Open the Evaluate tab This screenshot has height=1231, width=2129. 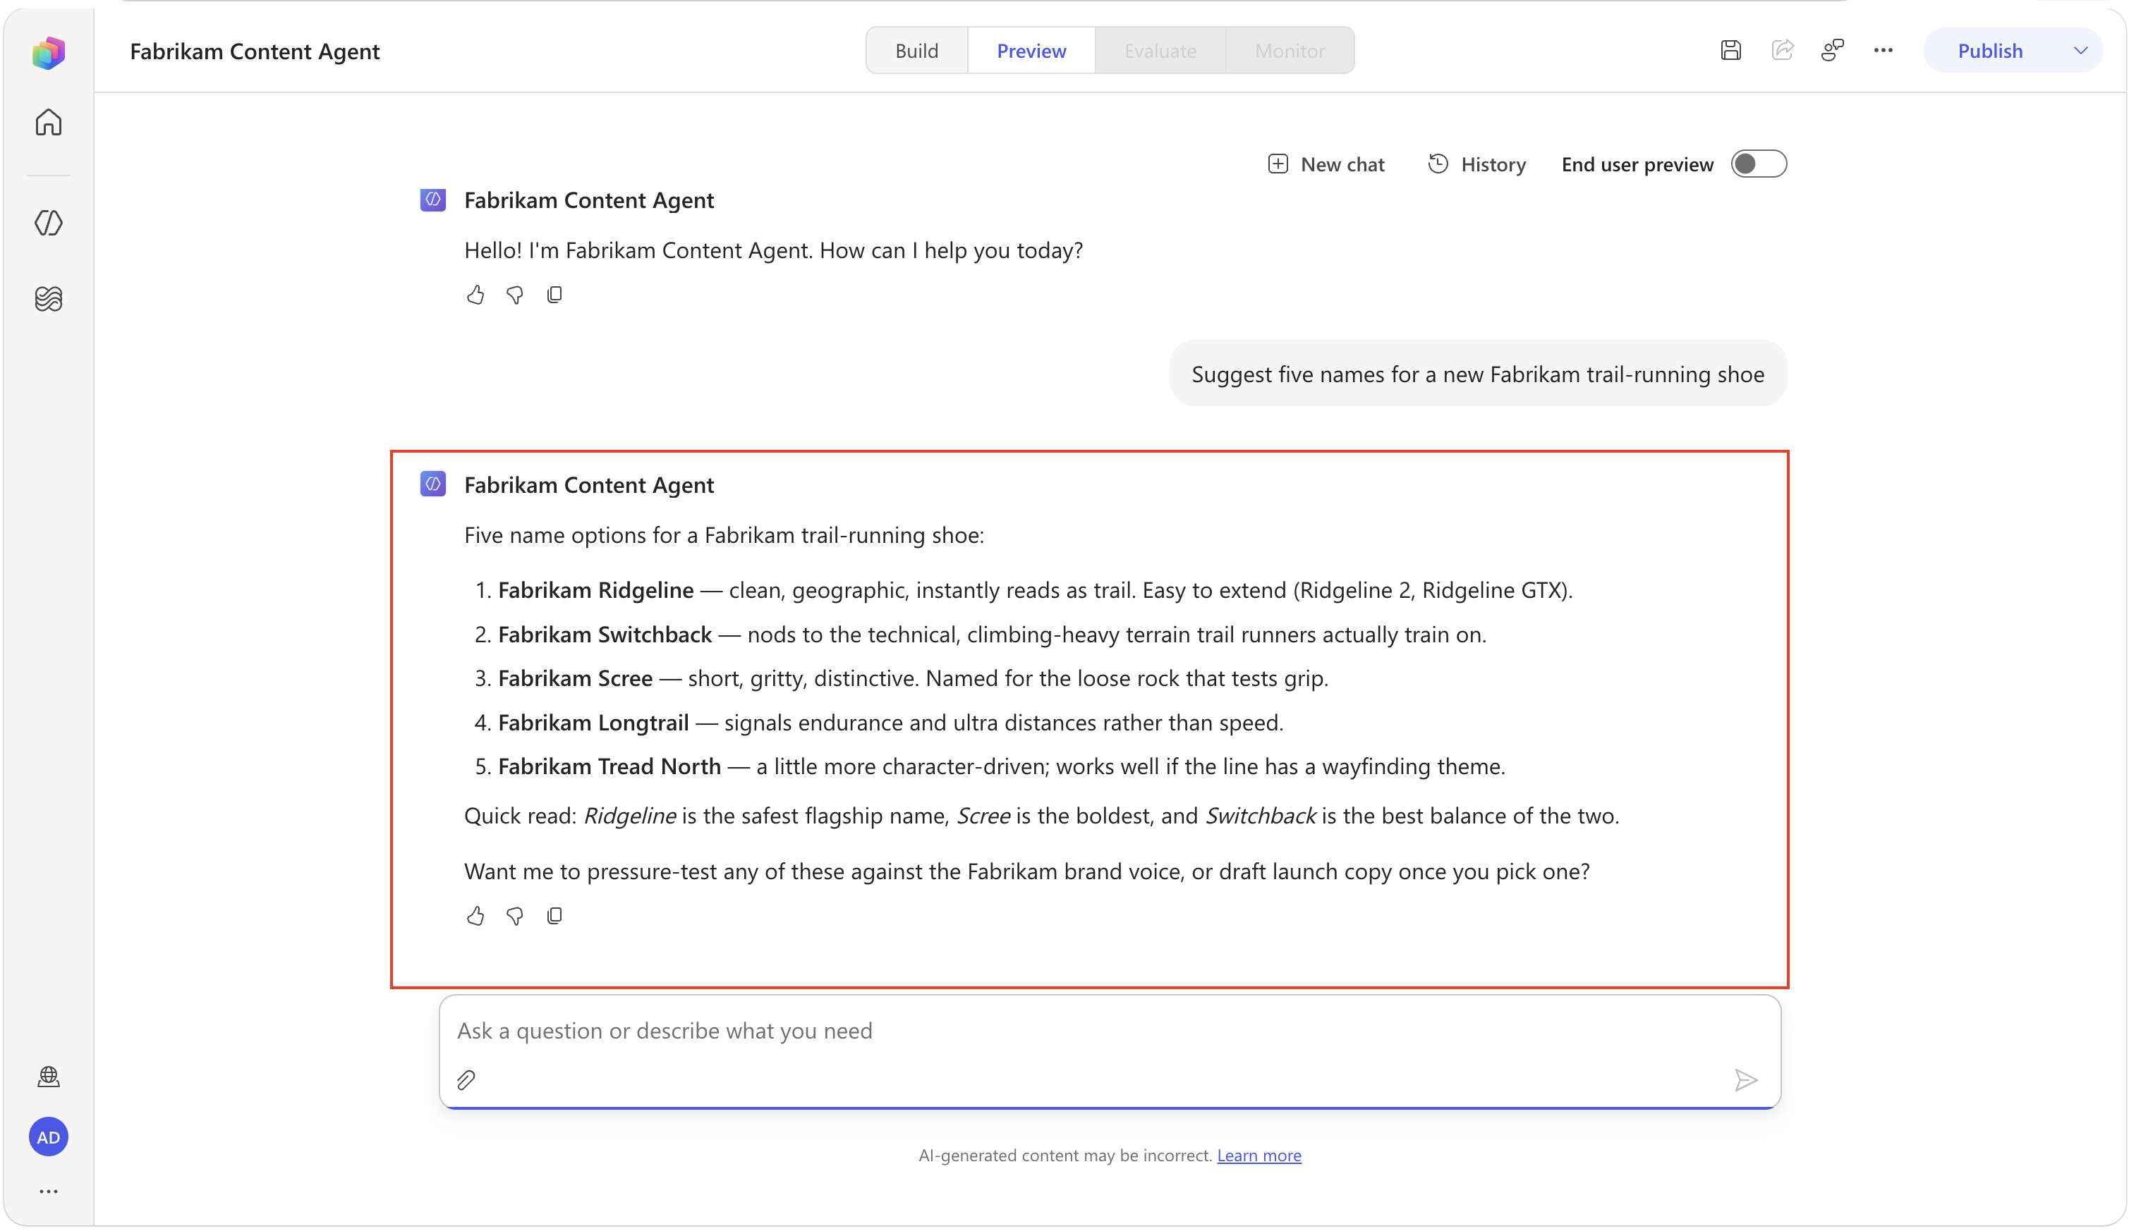point(1160,51)
